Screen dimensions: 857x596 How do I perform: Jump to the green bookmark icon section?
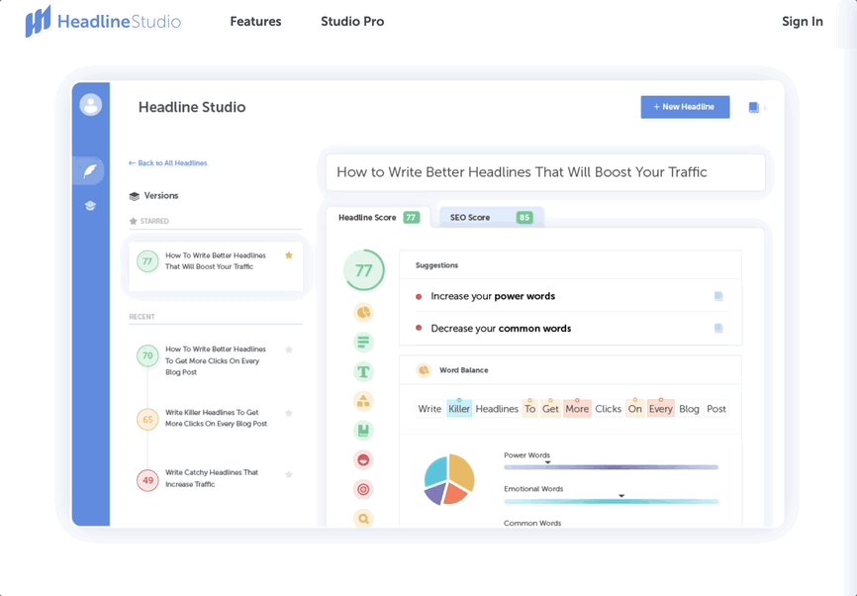(x=363, y=431)
